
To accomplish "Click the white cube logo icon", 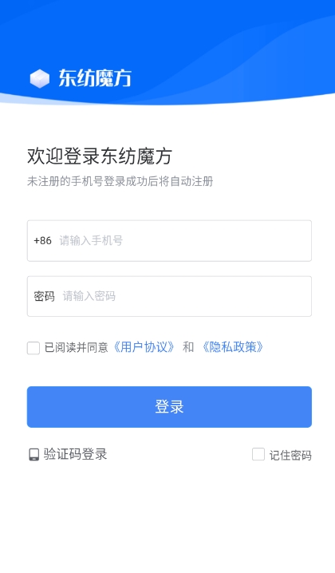I will click(39, 78).
